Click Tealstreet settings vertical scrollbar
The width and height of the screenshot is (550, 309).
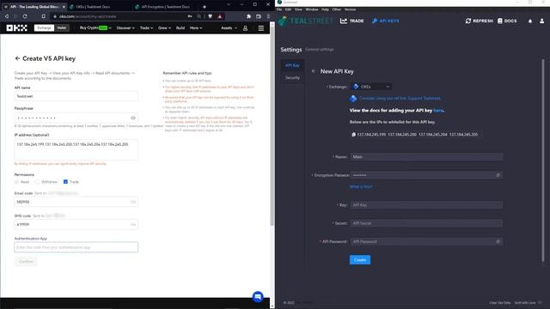(543, 161)
